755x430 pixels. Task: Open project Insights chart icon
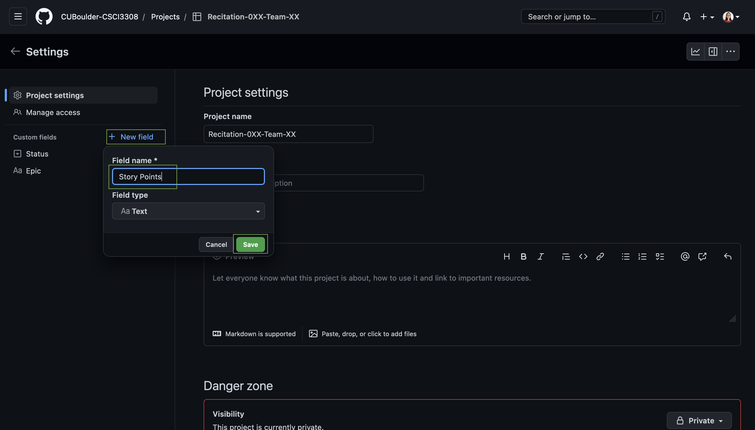tap(696, 51)
